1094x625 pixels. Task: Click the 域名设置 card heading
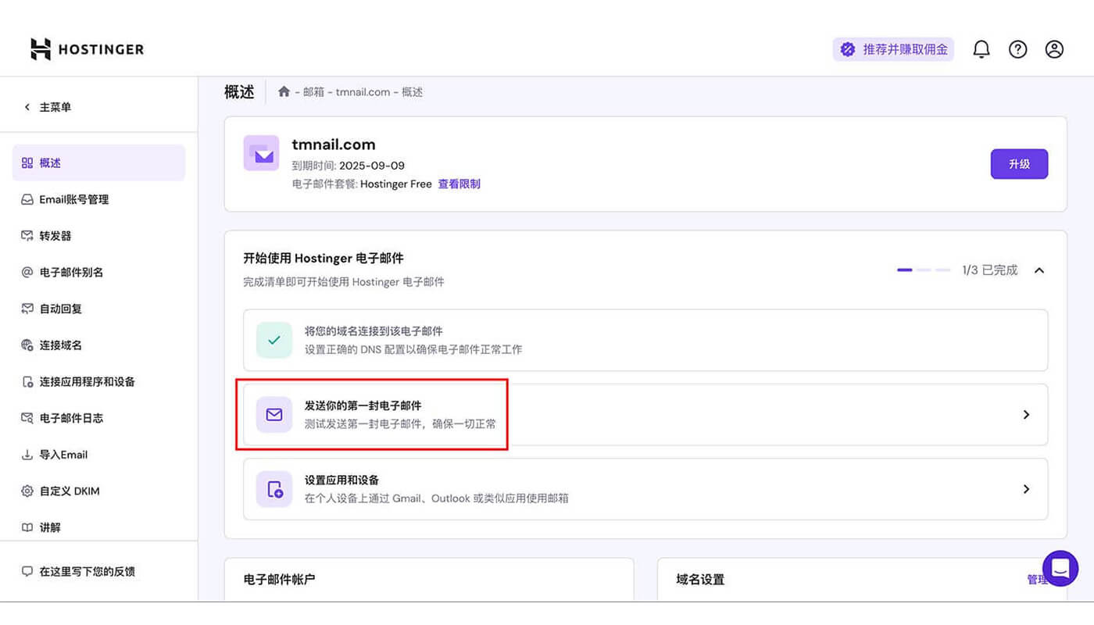tap(700, 580)
